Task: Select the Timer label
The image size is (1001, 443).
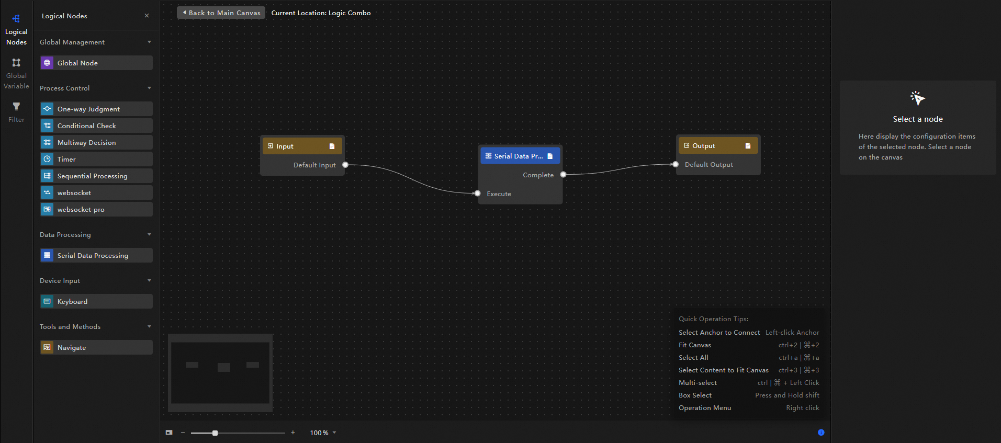Action: pos(66,159)
